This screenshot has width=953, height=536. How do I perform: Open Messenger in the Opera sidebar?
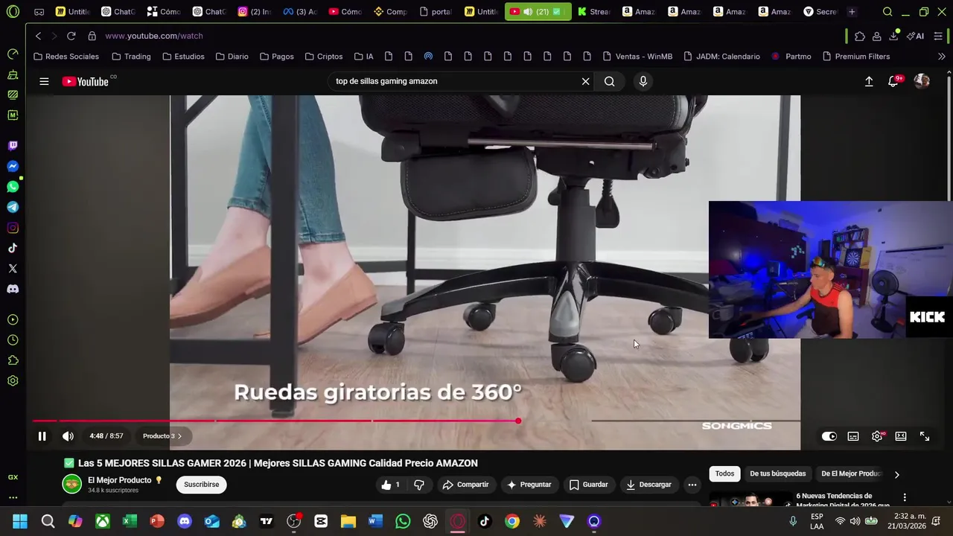13,167
